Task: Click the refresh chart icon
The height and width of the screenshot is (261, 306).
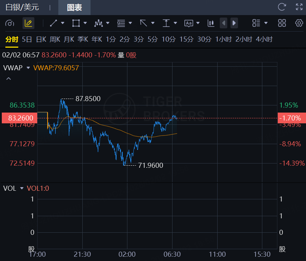Action: coord(282,7)
